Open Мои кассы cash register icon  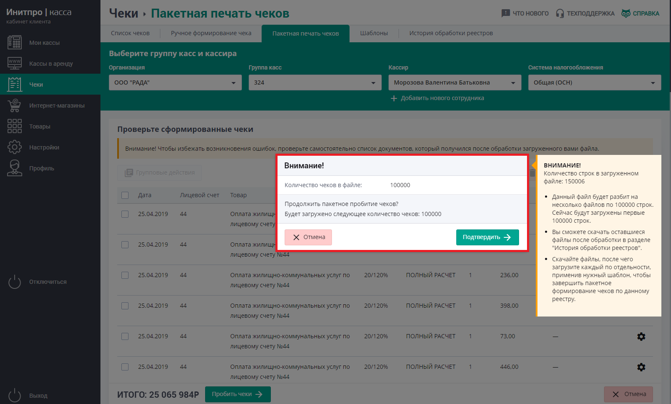[15, 43]
